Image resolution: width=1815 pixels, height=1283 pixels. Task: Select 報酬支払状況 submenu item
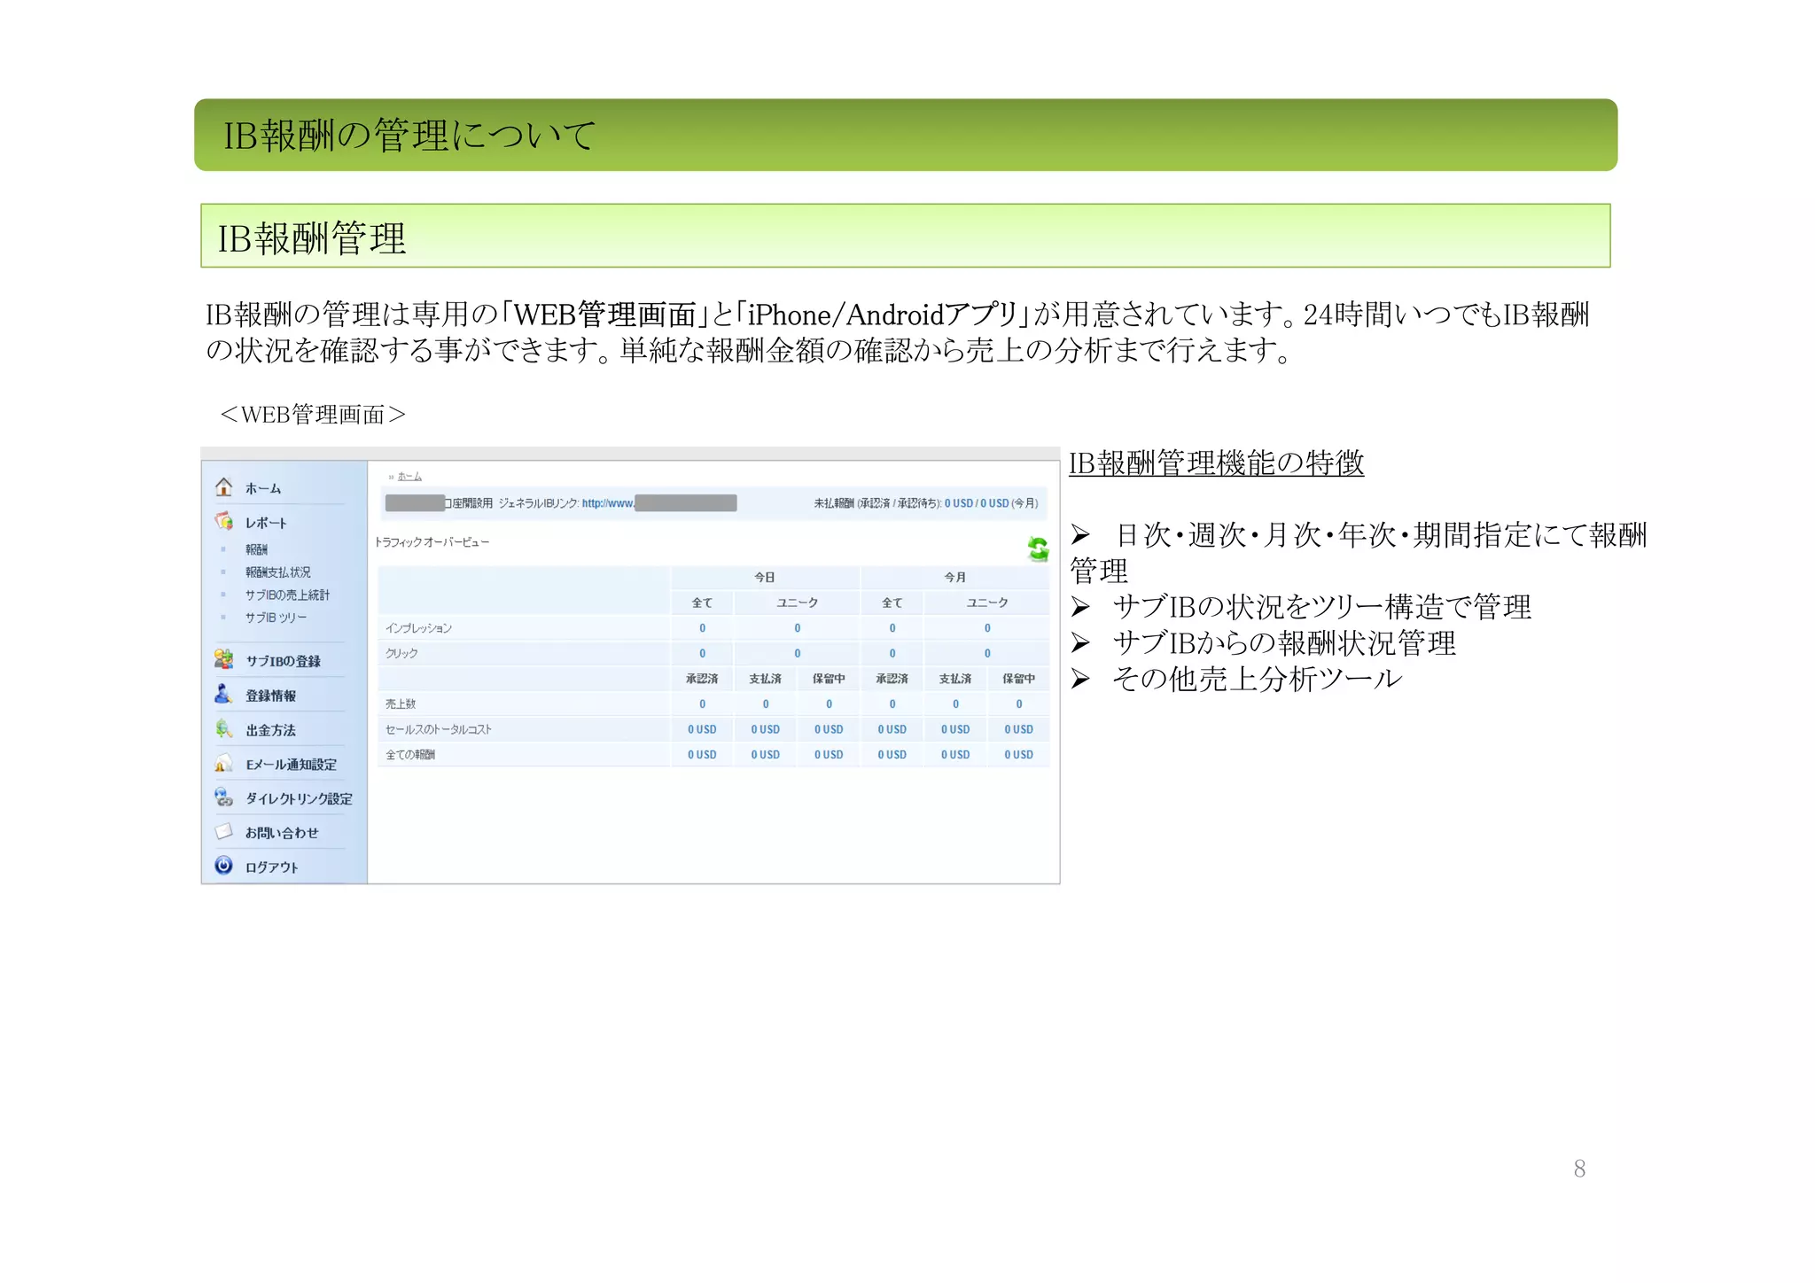pyautogui.click(x=278, y=572)
